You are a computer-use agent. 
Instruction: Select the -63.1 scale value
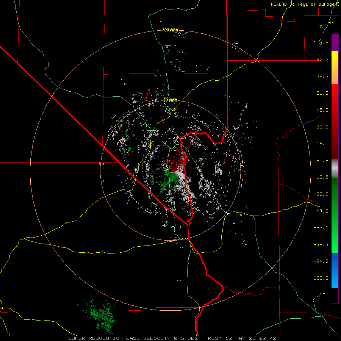tap(321, 228)
